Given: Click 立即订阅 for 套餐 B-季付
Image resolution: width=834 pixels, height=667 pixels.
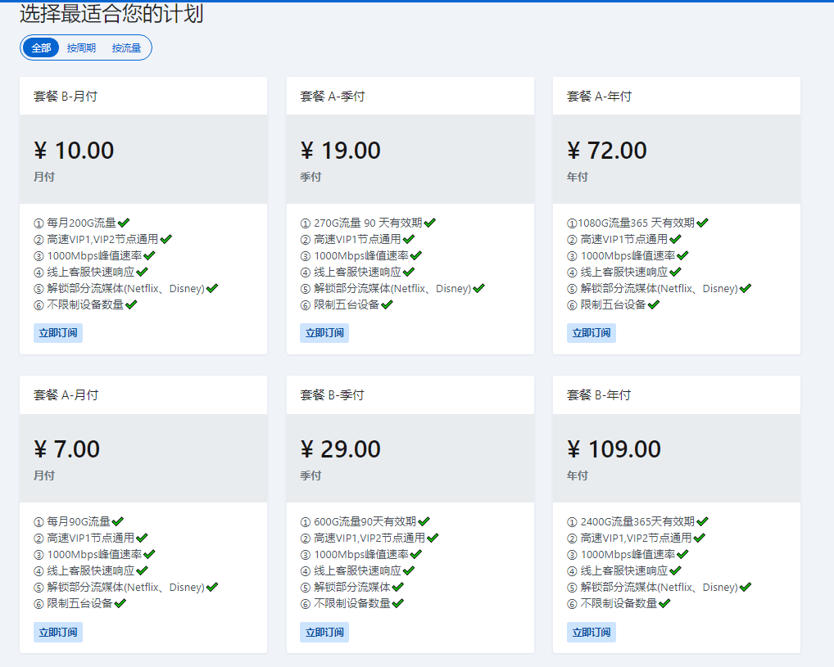Looking at the screenshot, I should pyautogui.click(x=324, y=632).
